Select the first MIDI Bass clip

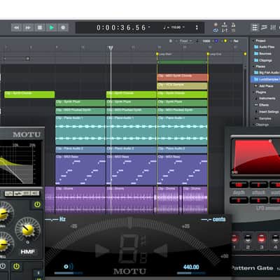pyautogui.click(x=80, y=169)
